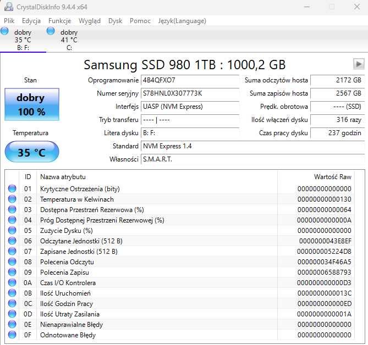Click the serial number field S78HNL0X307773K
Screen dimensions: 368x345
[190, 93]
